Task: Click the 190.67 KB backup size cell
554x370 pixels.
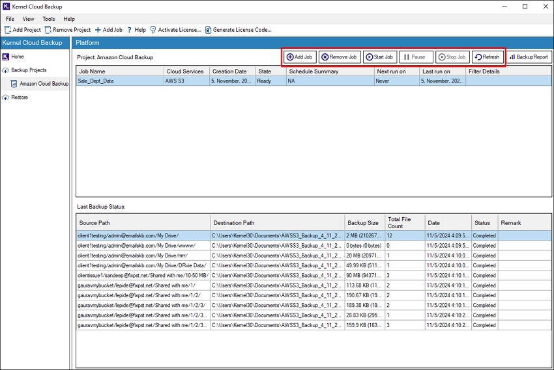Action: coord(364,295)
